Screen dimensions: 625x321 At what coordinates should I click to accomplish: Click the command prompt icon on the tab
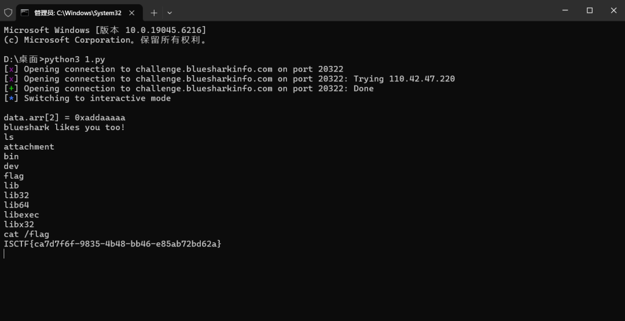pos(25,12)
